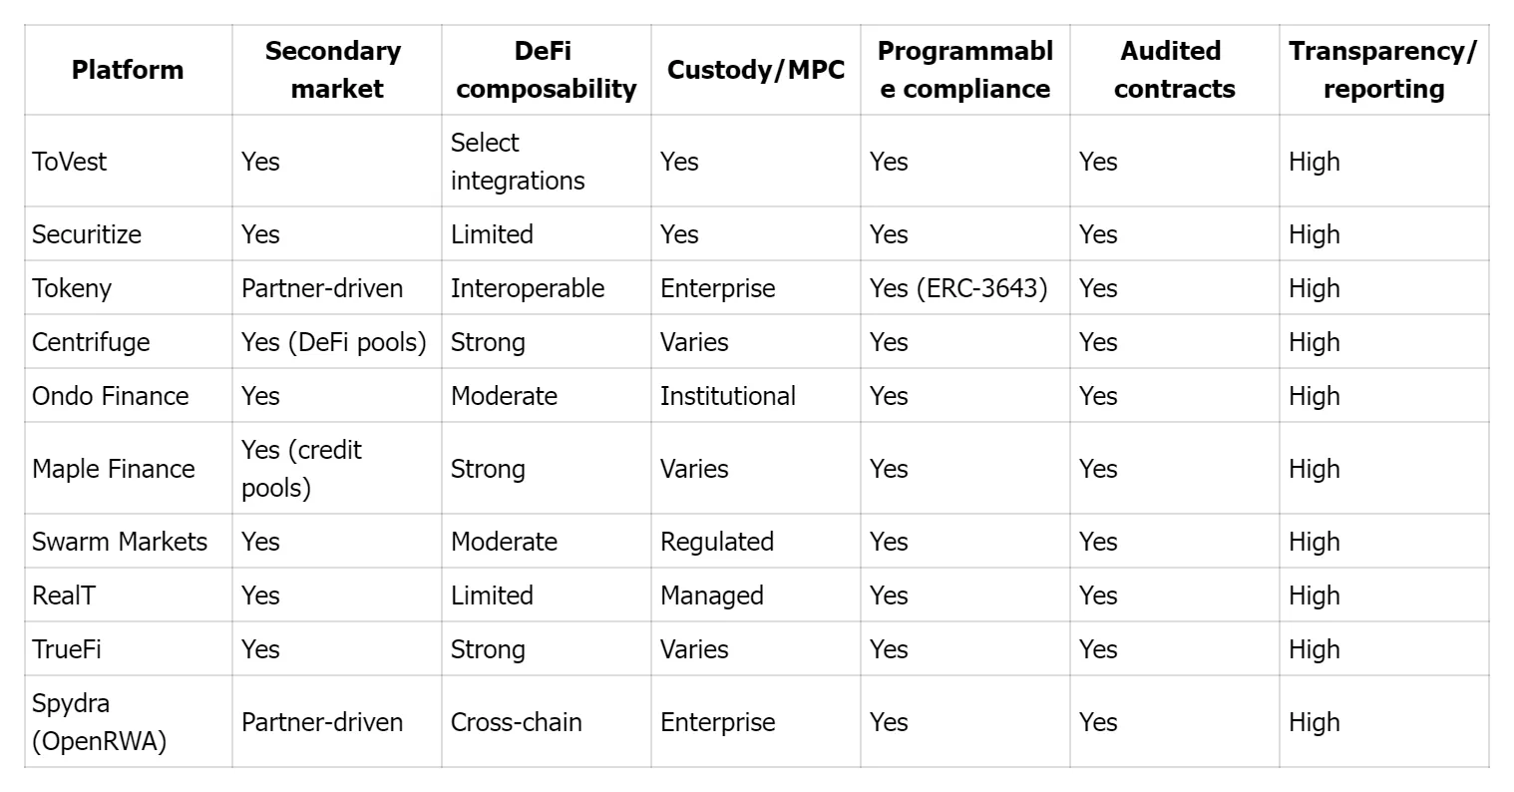Click the 'Yes (credit pools)' cell
1514x792 pixels.
[x=301, y=469]
